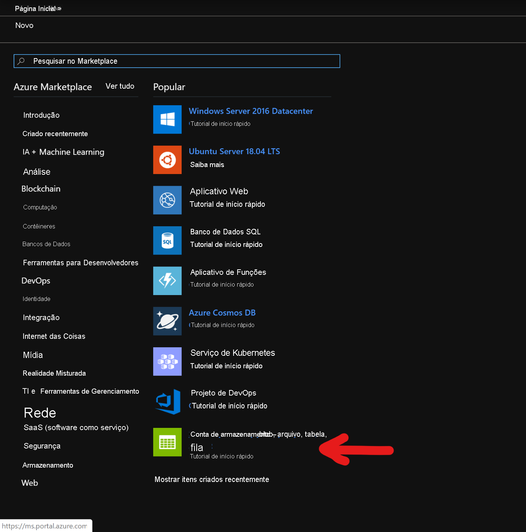Select the Computação category
The image size is (526, 532).
(40, 208)
